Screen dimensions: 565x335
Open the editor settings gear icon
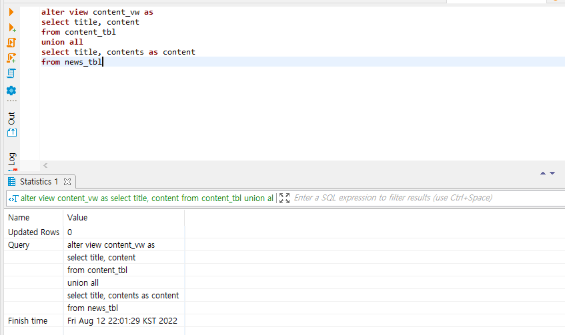click(11, 91)
